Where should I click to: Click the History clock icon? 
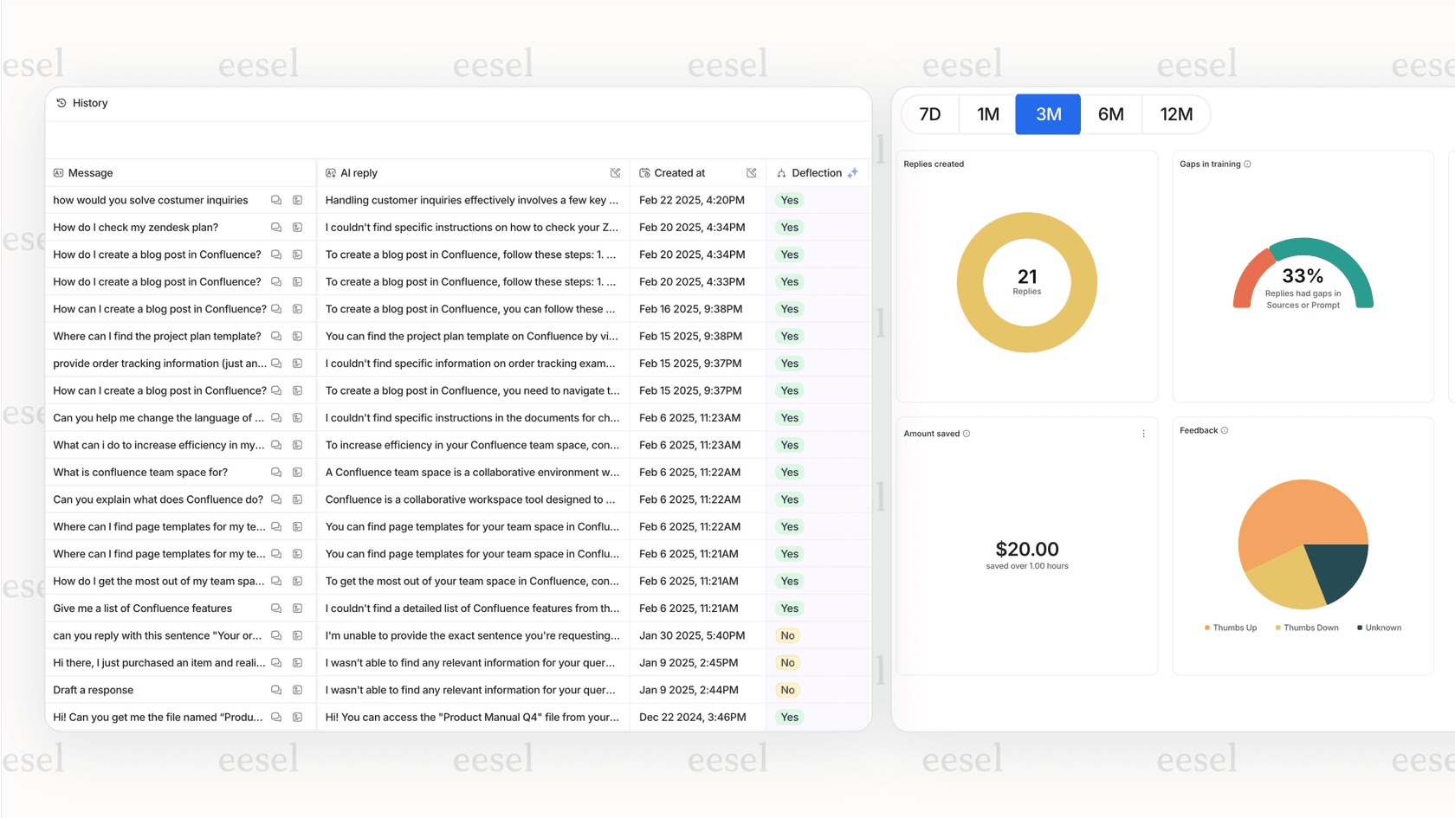(x=61, y=103)
